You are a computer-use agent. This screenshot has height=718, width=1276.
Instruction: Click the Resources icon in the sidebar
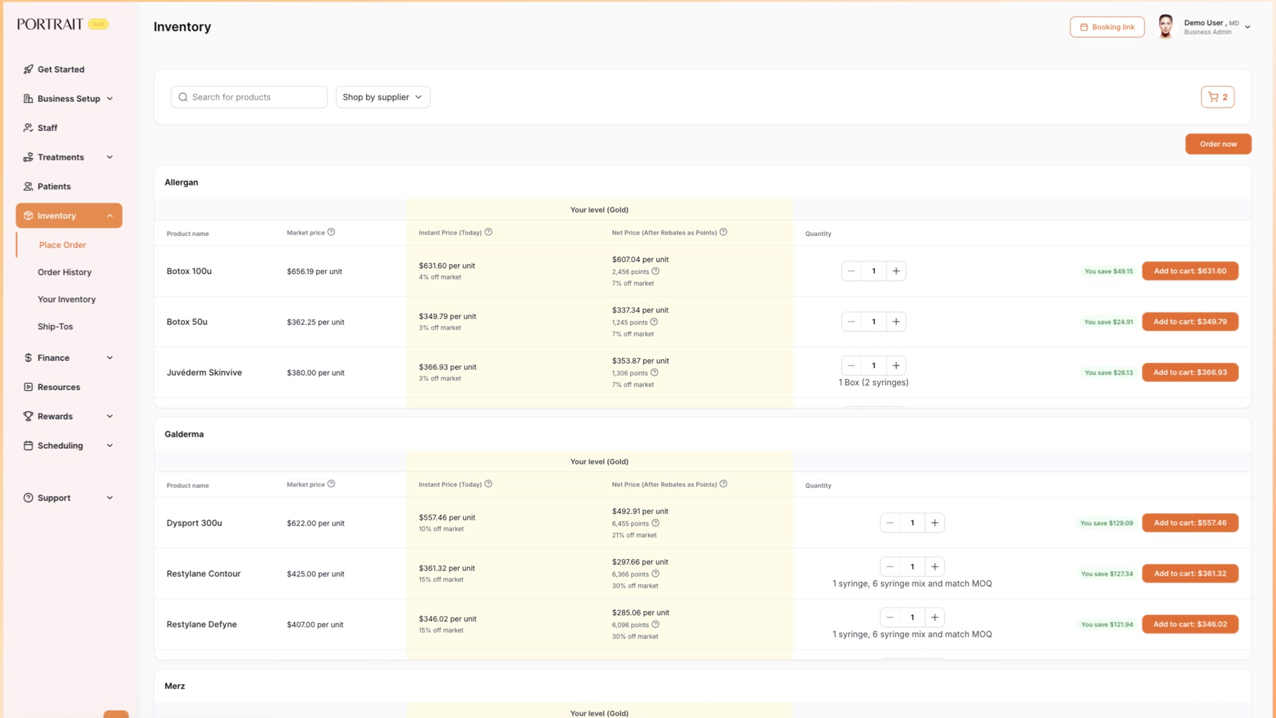point(28,387)
